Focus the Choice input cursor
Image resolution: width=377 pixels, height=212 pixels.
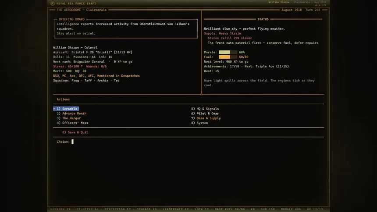pyautogui.click(x=72, y=142)
